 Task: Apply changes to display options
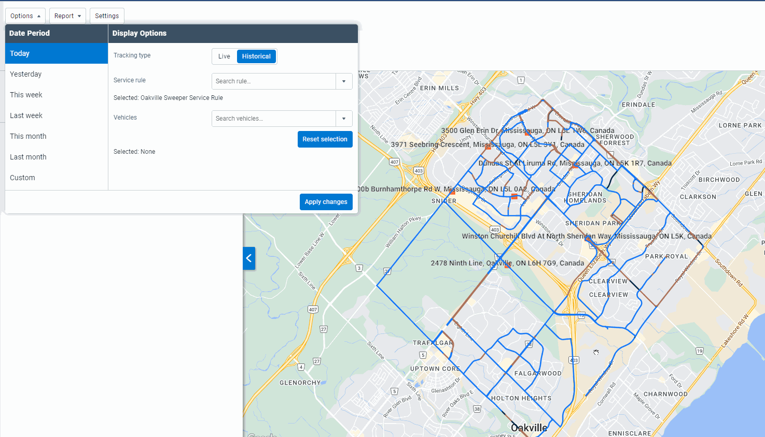(326, 201)
